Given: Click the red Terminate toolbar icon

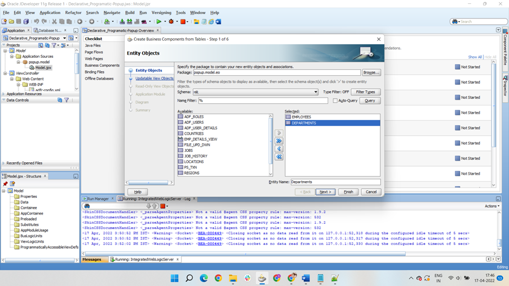Looking at the screenshot, I should [183, 22].
